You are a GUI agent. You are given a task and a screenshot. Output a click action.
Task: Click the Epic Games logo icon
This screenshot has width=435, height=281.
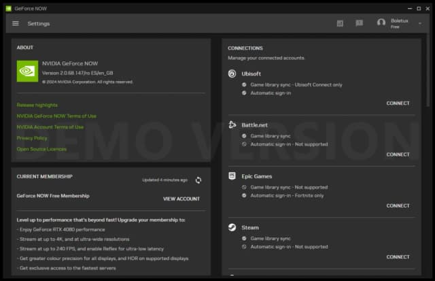click(x=232, y=176)
